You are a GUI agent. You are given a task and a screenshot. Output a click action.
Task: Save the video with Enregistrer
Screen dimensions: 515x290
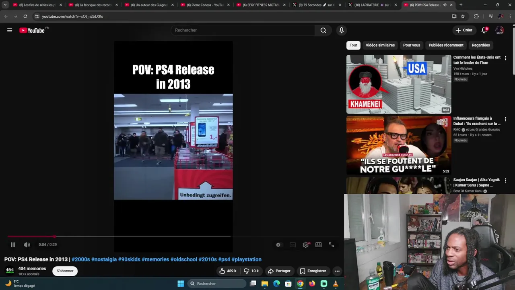(313, 271)
